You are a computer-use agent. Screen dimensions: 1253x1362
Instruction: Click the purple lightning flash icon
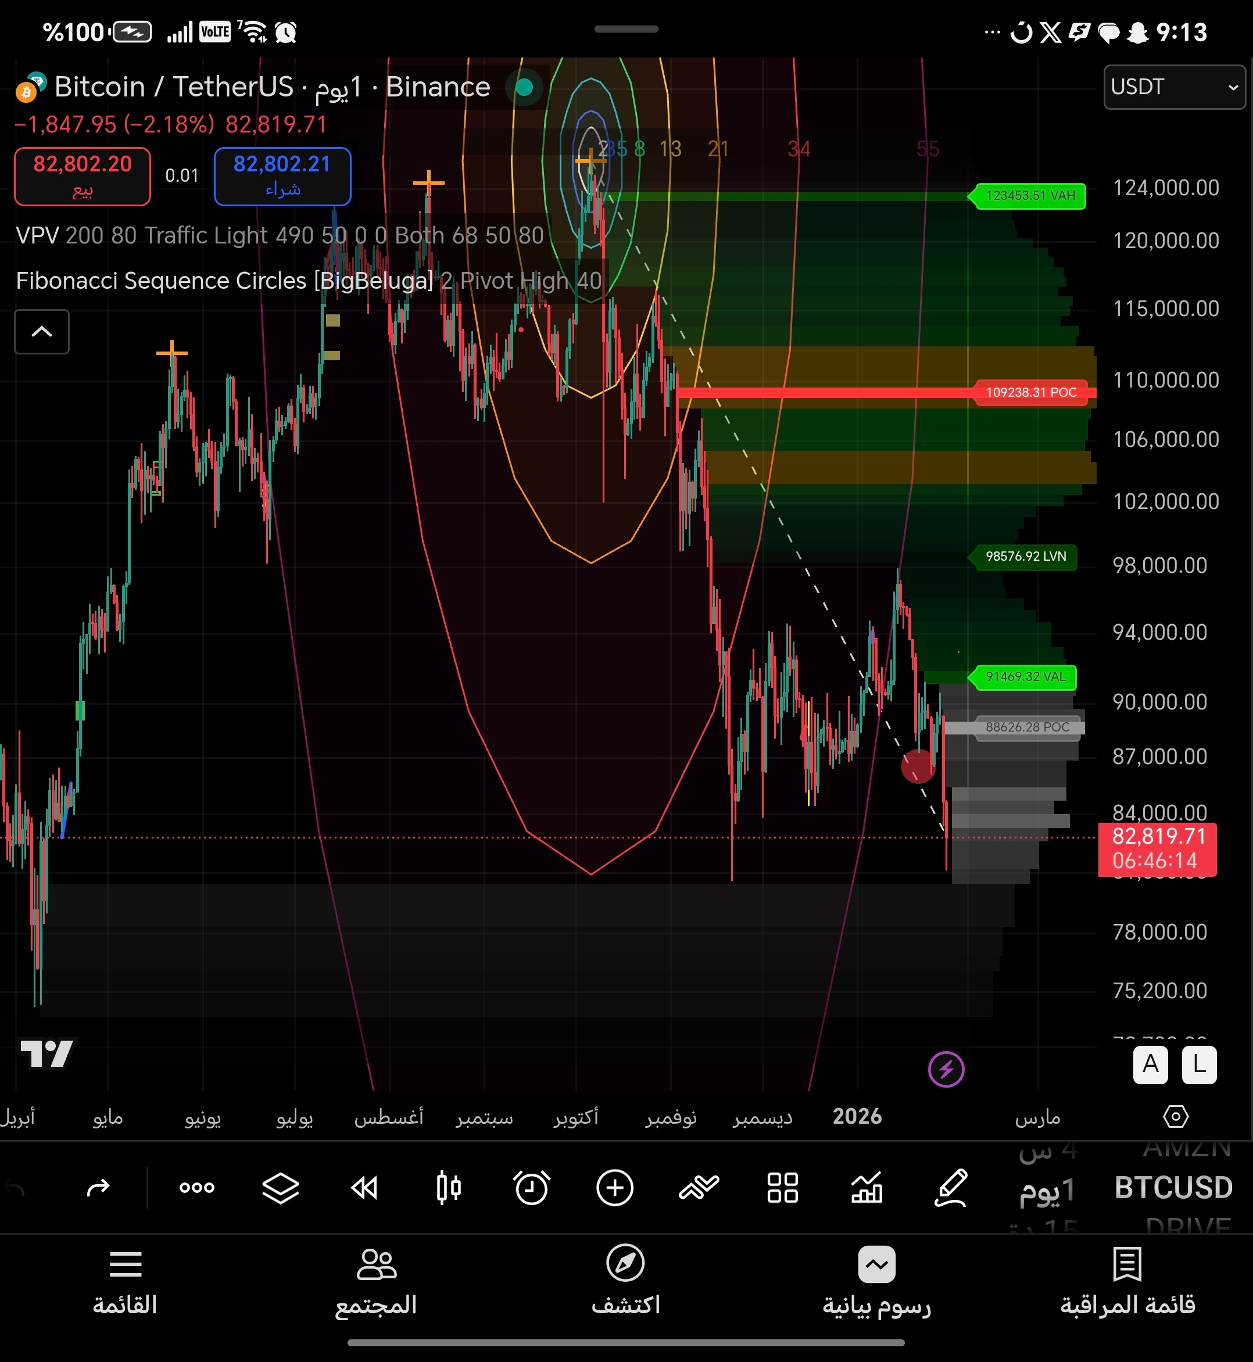pos(946,1069)
